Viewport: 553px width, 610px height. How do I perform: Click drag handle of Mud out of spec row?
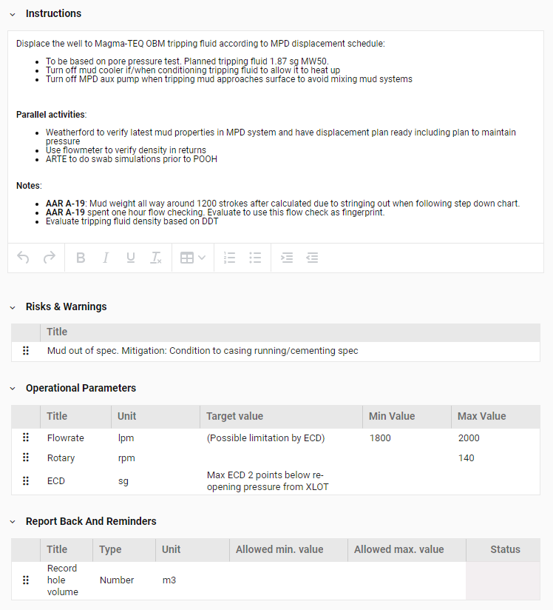point(26,351)
